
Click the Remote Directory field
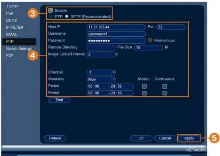(x=101, y=47)
